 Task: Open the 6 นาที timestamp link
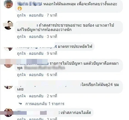(52, 75)
